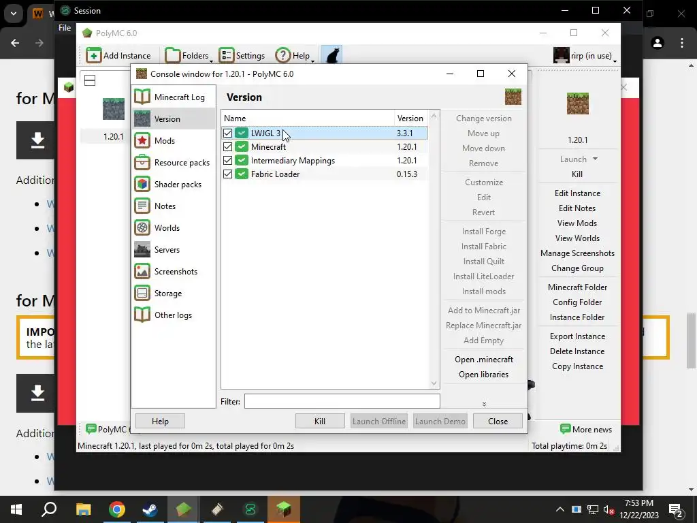Click Export Instance in right panel
This screenshot has width=697, height=523.
[x=577, y=336]
